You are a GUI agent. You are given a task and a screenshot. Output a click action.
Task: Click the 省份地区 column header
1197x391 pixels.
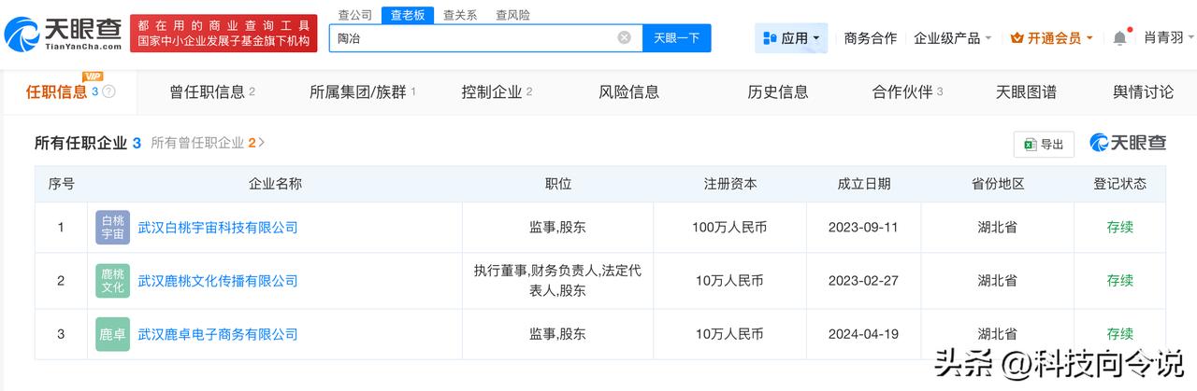click(x=998, y=184)
